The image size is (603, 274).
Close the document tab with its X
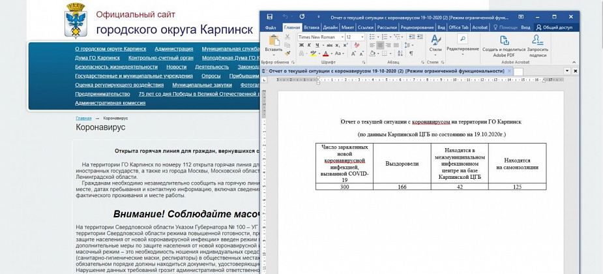(510, 71)
